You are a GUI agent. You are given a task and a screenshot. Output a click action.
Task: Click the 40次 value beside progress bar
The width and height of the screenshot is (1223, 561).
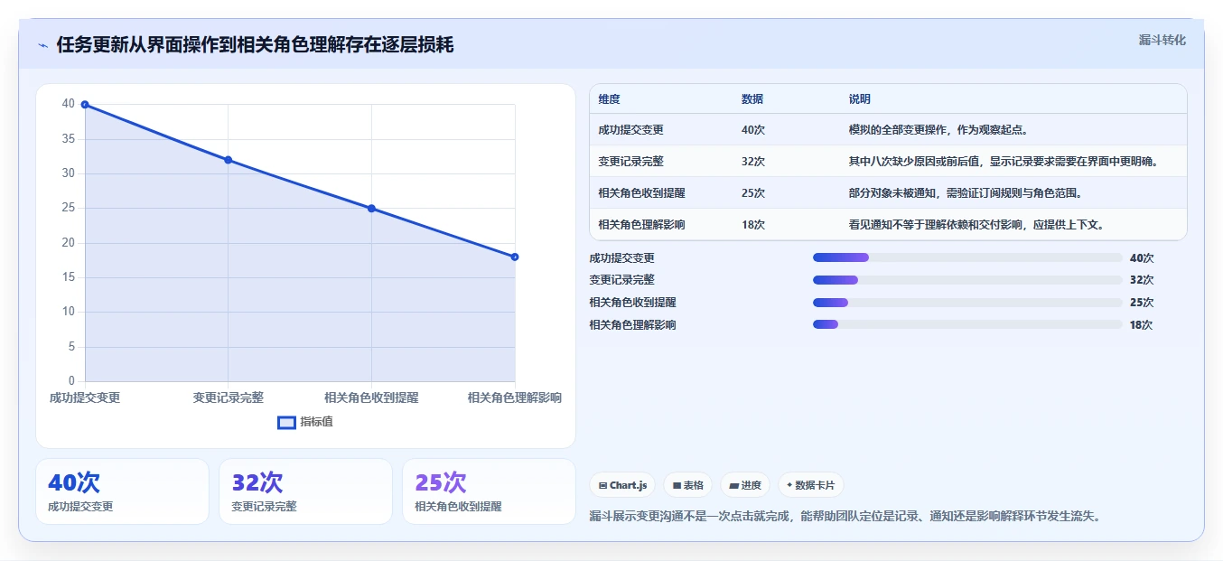(1142, 257)
